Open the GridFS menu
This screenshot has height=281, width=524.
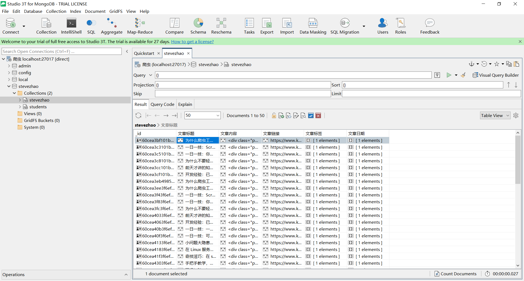click(116, 11)
